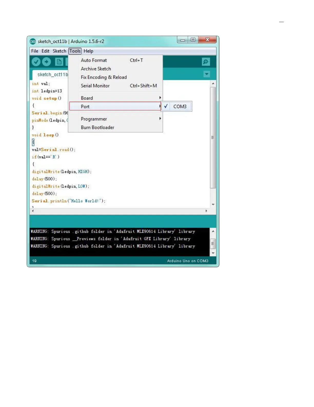314x407 pixels.
Task: Click the horizontal scroll right arrow
Action: 206,211
